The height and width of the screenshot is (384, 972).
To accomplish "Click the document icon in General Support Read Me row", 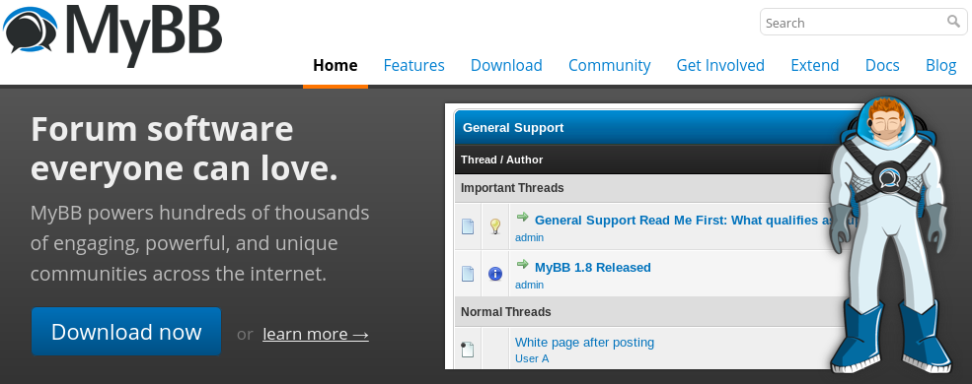I will click(x=468, y=226).
